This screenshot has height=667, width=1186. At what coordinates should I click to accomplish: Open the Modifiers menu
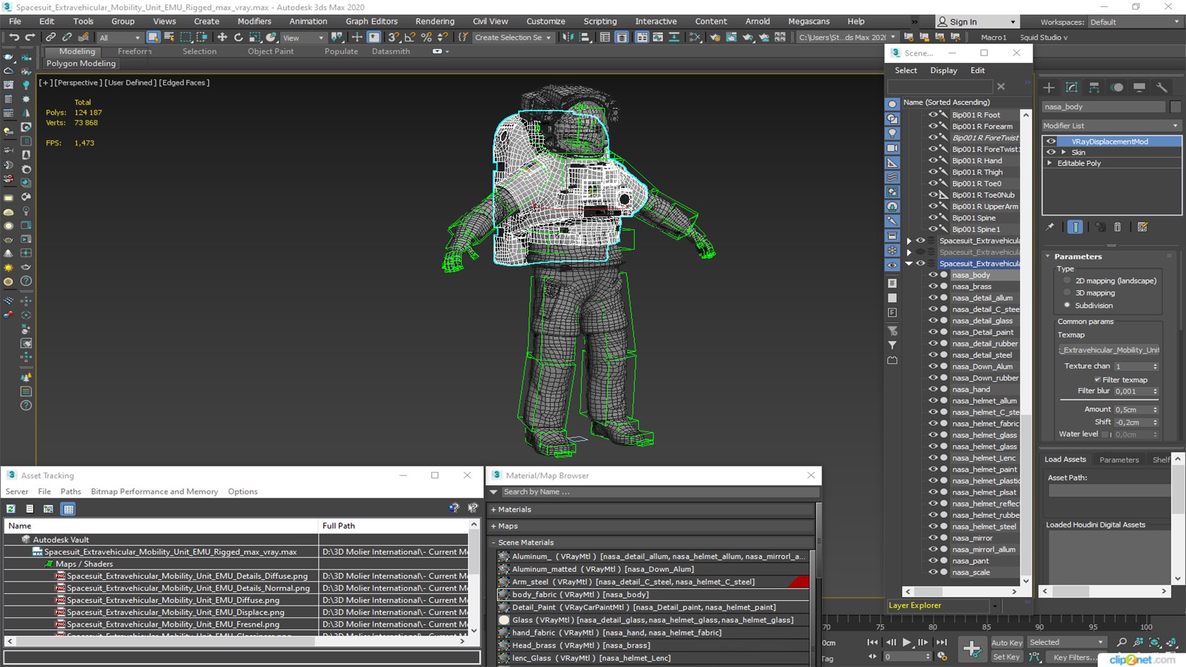(254, 21)
